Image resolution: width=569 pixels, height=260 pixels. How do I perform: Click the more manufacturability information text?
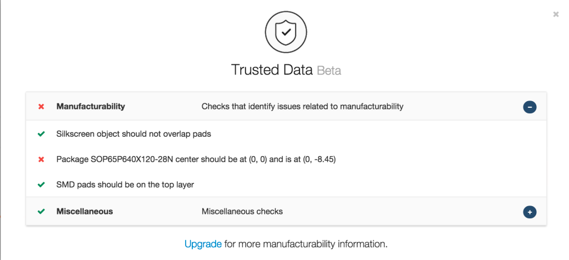click(x=306, y=244)
